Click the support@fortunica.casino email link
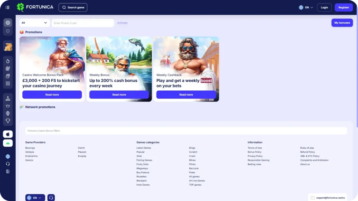Screen dimensions: 358x201 coord(330,198)
